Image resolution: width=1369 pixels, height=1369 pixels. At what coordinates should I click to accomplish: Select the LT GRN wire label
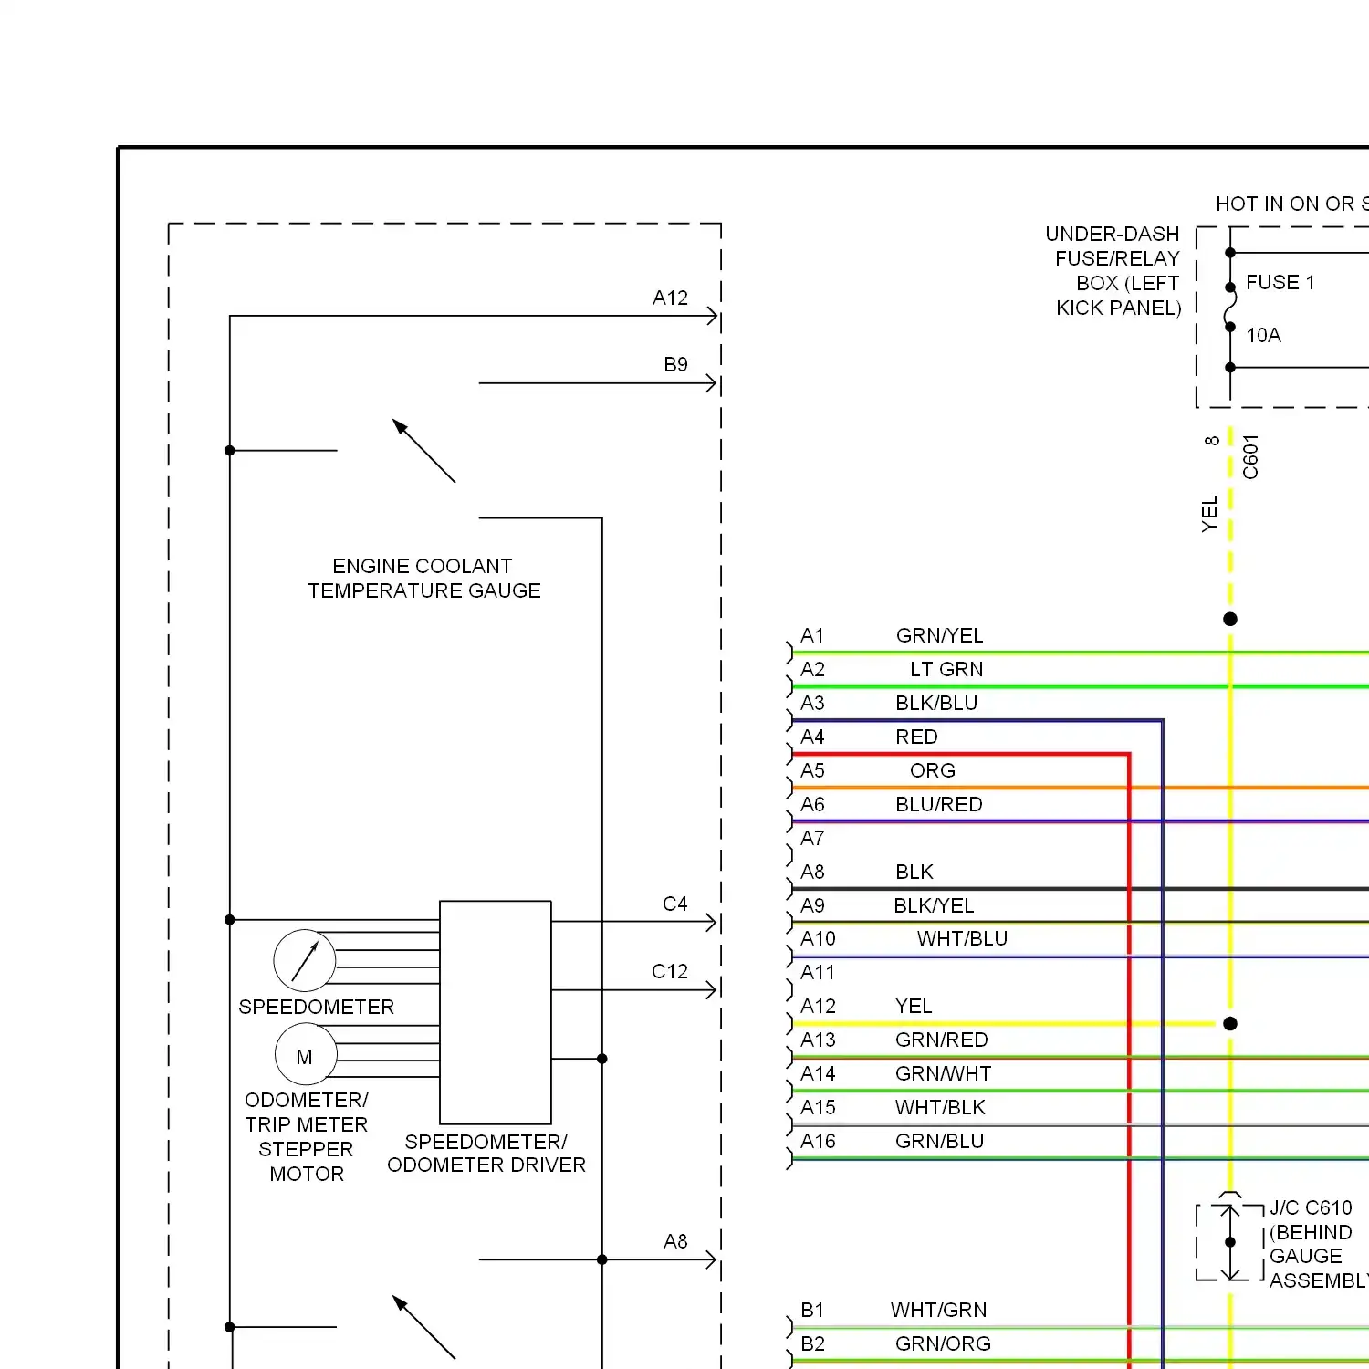pyautogui.click(x=946, y=669)
